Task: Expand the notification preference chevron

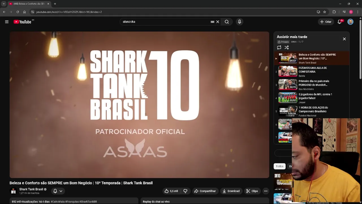Action: point(61,191)
